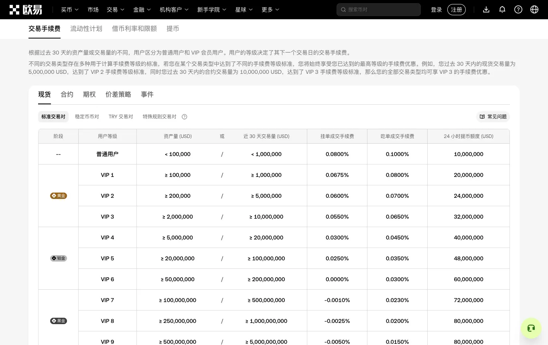Image resolution: width=548 pixels, height=345 pixels.
Task: Switch to the 期权 tab
Action: 89,95
